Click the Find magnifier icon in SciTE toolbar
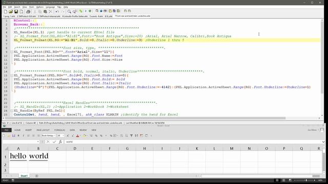 (x=69, y=12)
